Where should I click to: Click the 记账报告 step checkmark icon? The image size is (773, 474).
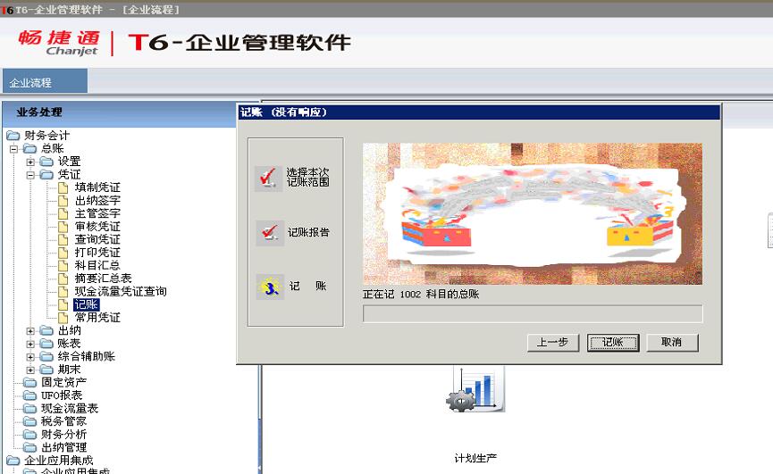269,232
